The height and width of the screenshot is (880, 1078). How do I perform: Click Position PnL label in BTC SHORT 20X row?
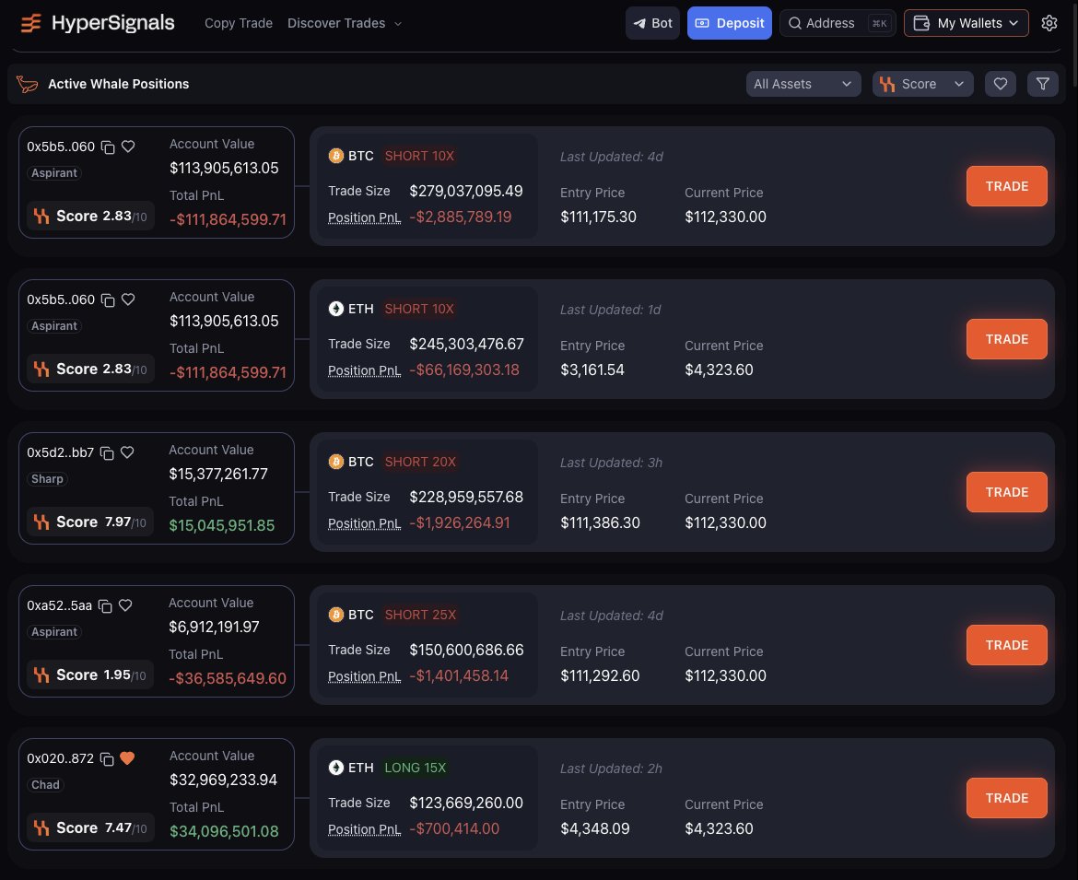pyautogui.click(x=364, y=524)
